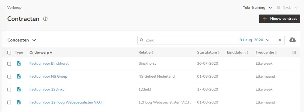Clear the search filter with X

coord(280,40)
